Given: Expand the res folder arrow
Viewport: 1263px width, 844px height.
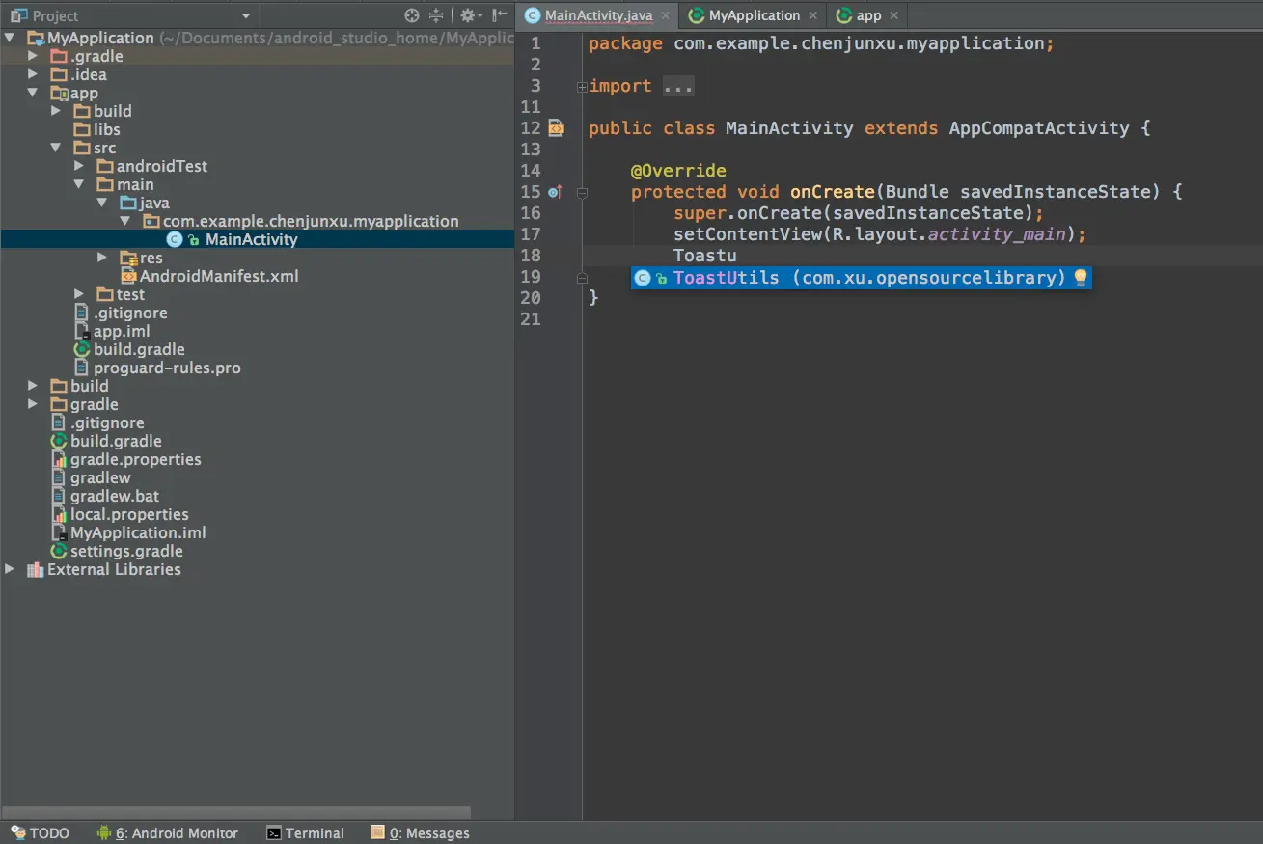Looking at the screenshot, I should (102, 258).
